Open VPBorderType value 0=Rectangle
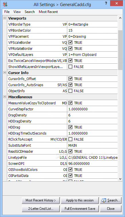125x217 pixels. pyautogui.click(x=92, y=24)
